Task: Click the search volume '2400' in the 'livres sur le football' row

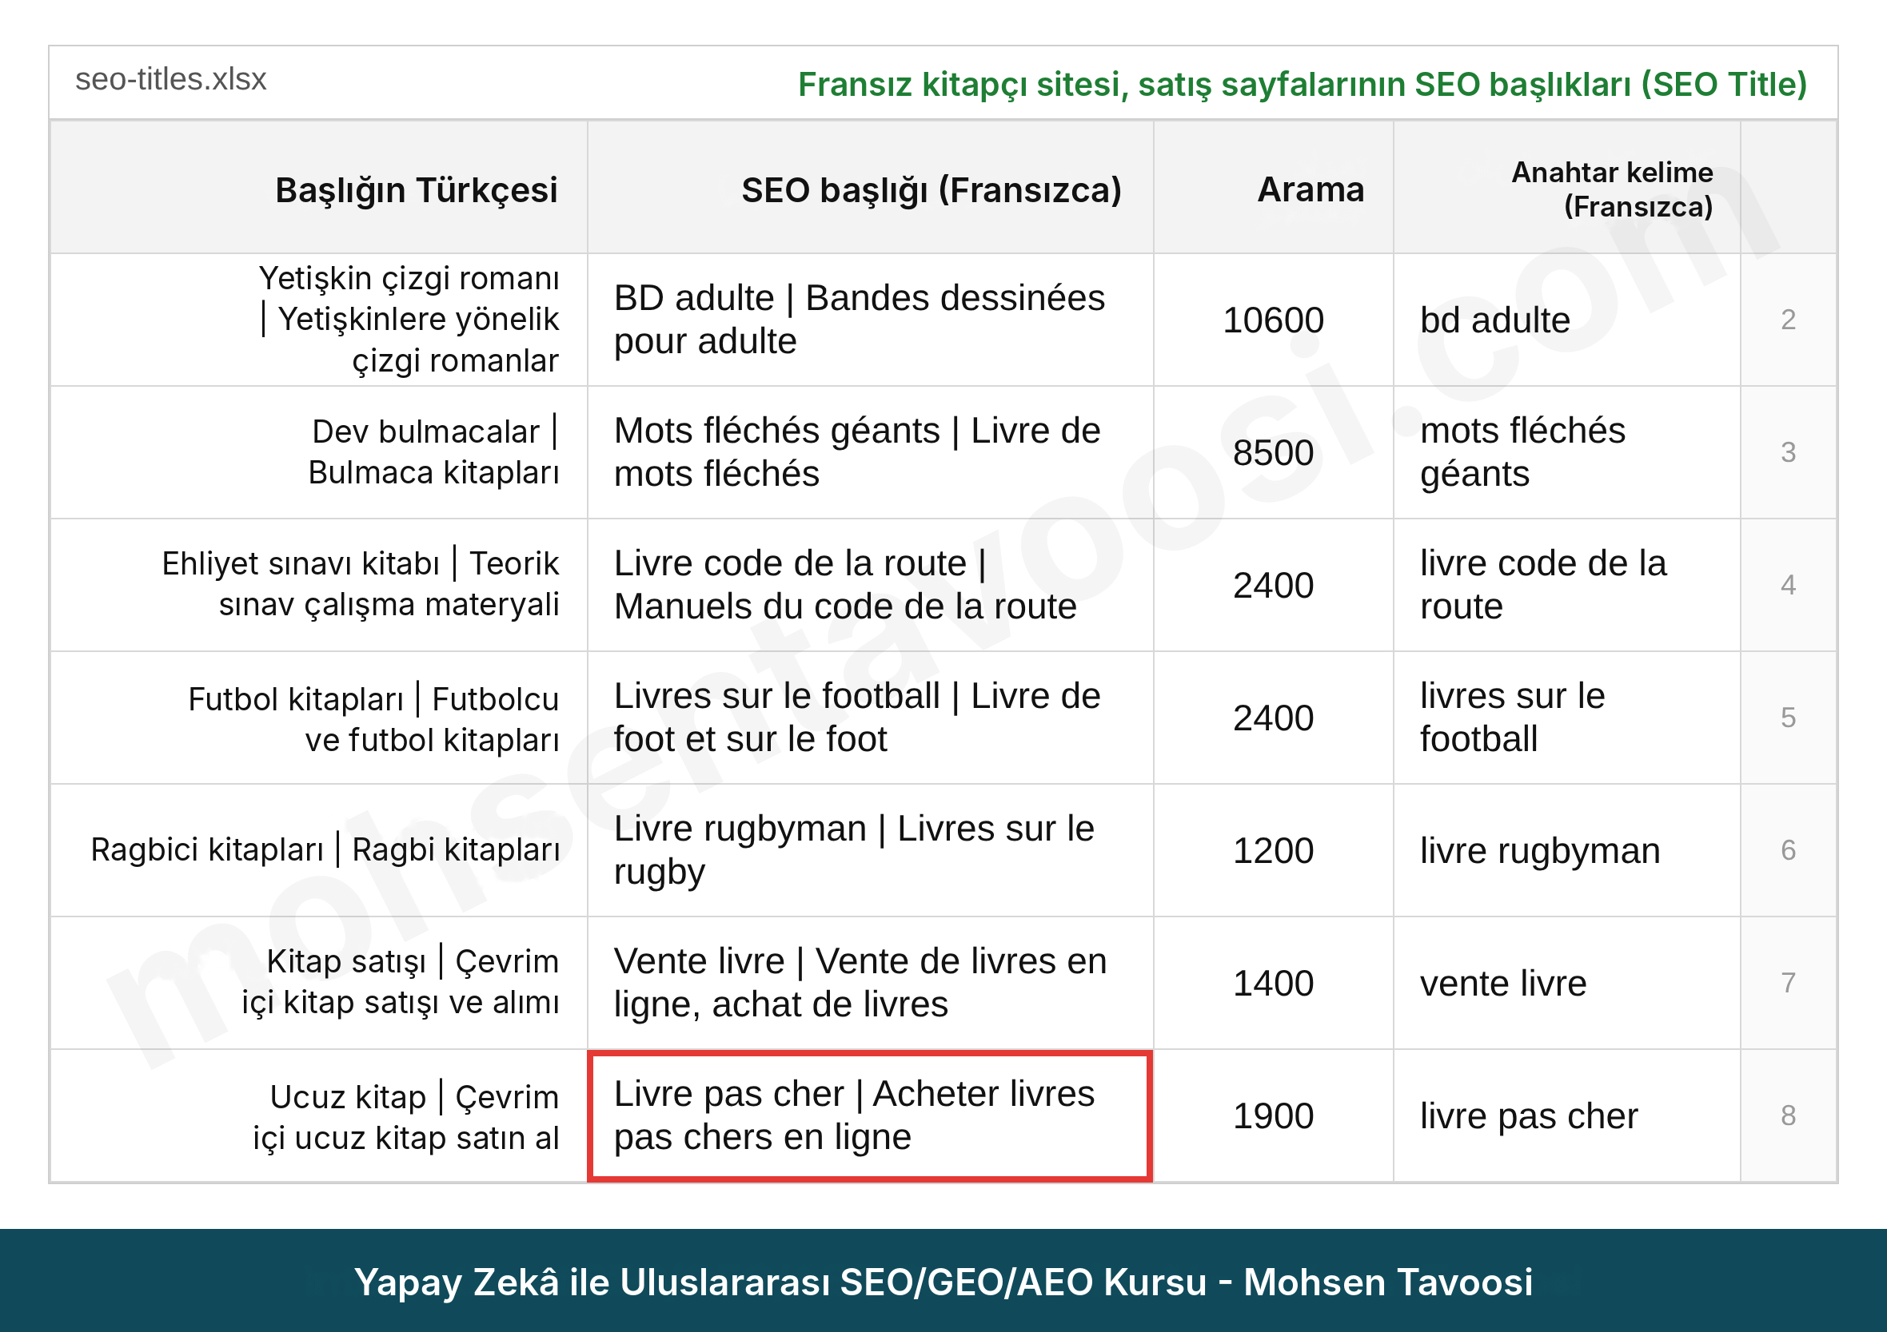Action: [x=1273, y=718]
